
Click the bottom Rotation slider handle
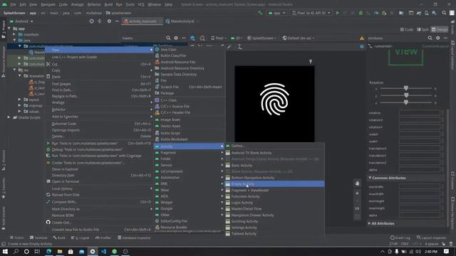click(406, 102)
